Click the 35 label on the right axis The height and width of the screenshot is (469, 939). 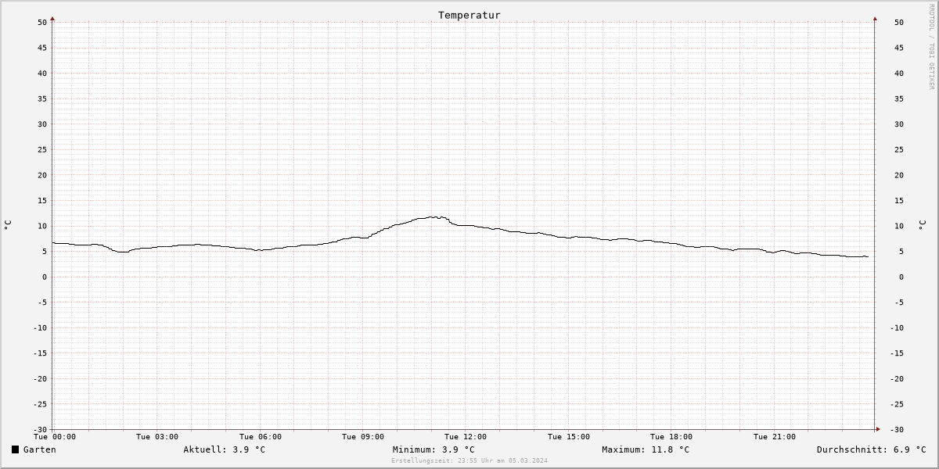[899, 98]
